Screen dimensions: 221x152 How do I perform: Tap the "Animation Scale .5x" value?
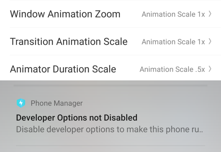172,69
